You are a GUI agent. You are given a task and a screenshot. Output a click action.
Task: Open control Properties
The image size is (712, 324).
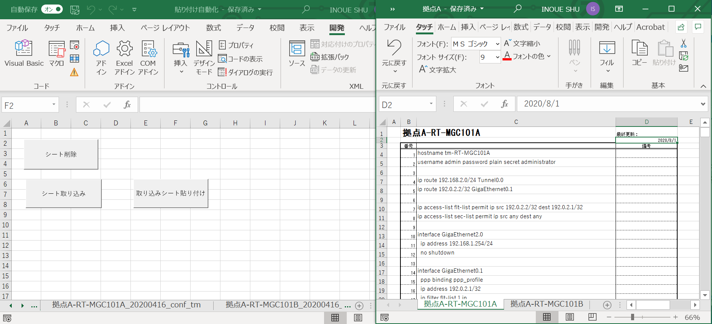(236, 45)
